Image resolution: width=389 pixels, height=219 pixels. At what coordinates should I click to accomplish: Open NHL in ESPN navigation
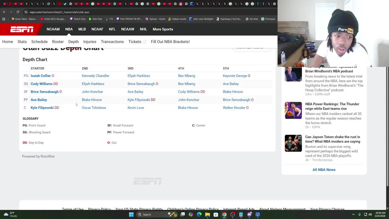[x=143, y=29]
